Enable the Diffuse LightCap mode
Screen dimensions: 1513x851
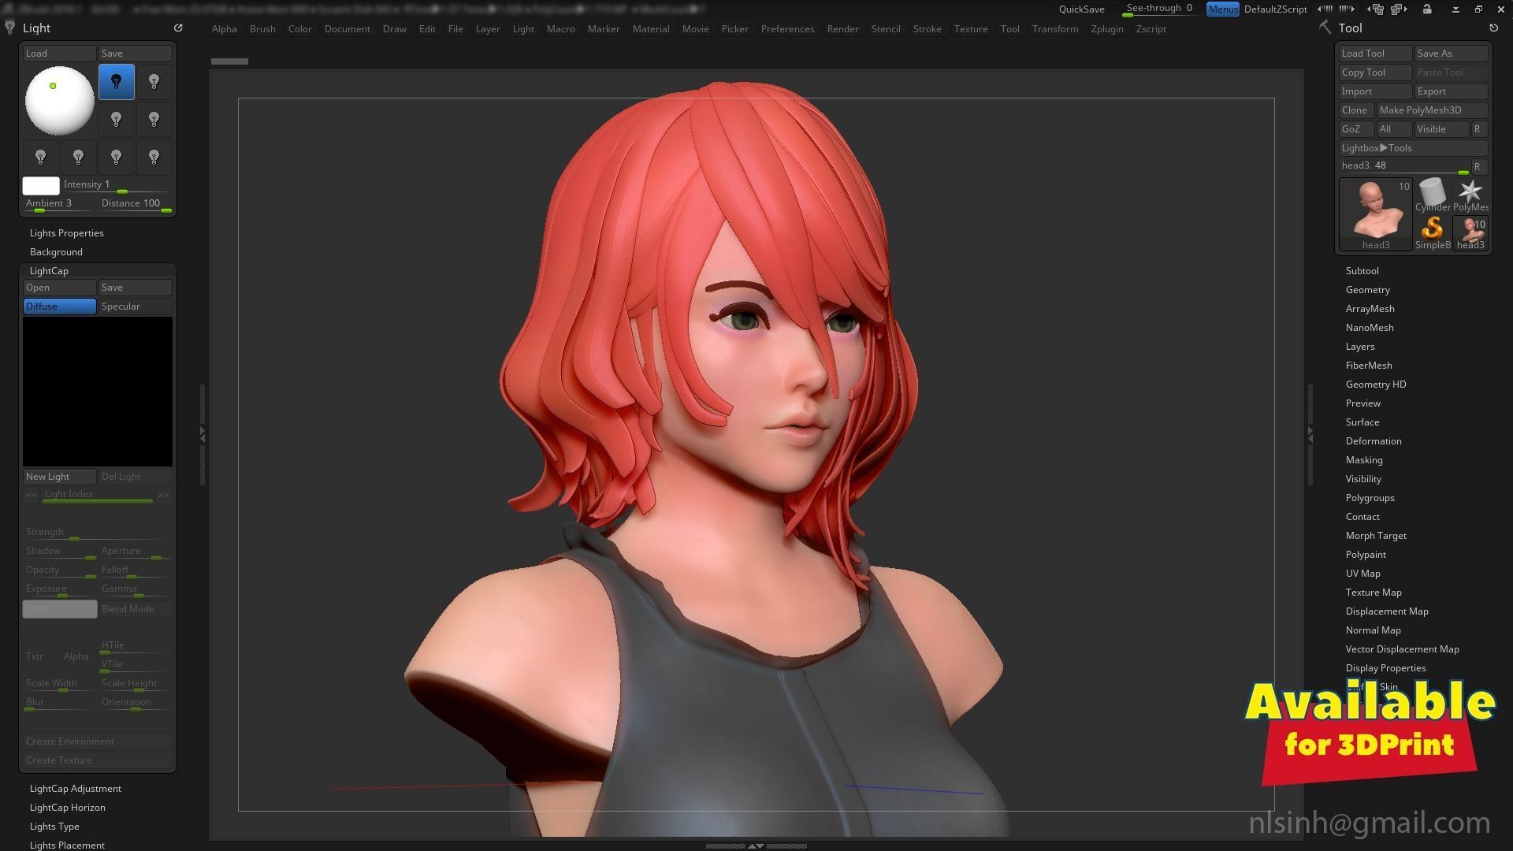coord(60,307)
